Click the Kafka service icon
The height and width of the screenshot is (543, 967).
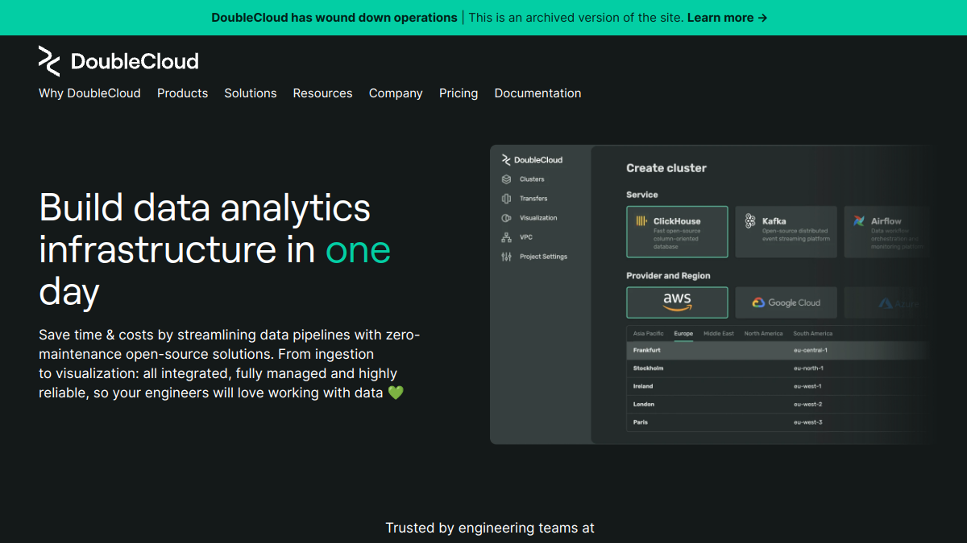coord(750,221)
